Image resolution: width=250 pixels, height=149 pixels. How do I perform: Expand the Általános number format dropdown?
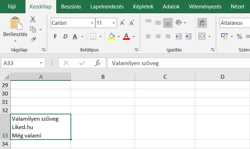[x=235, y=23]
